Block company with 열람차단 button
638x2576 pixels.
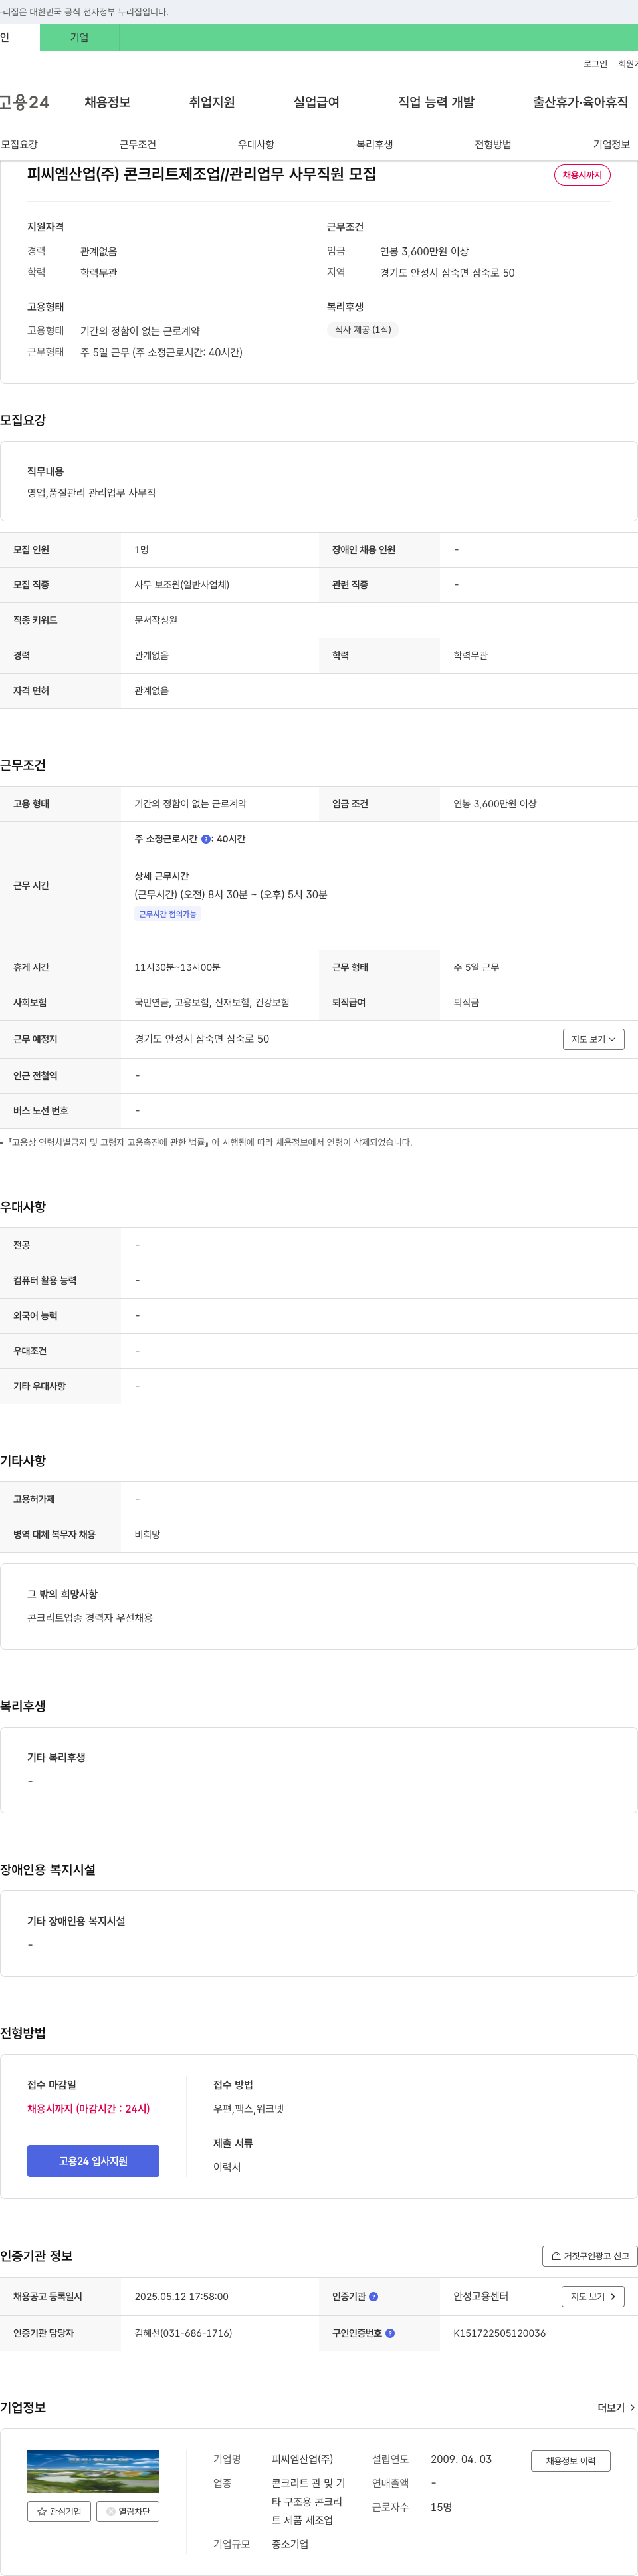point(128,2511)
